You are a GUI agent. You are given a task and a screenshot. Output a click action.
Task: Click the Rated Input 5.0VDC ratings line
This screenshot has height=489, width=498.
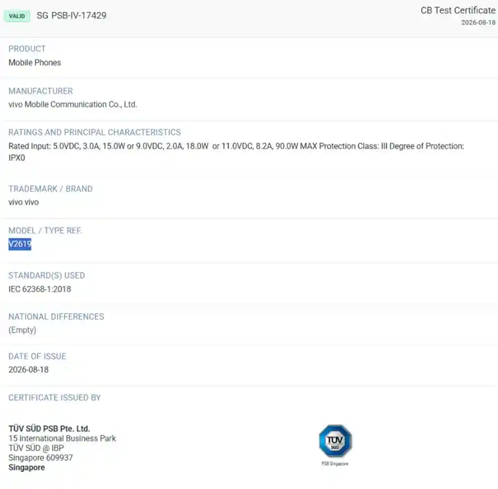tap(236, 146)
